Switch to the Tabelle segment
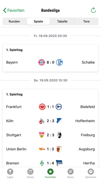 tap(62, 21)
